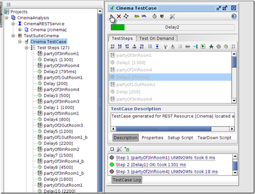Switch to the Test On Demand tab
The width and height of the screenshot is (255, 194).
point(157,39)
